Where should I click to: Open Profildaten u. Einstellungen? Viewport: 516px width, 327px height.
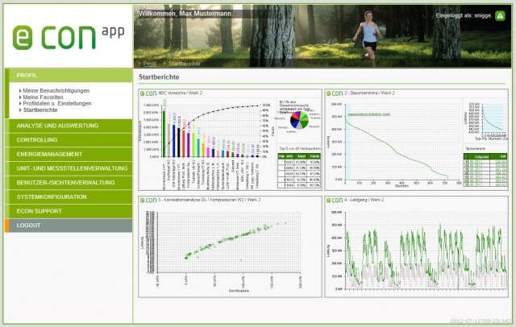[57, 104]
